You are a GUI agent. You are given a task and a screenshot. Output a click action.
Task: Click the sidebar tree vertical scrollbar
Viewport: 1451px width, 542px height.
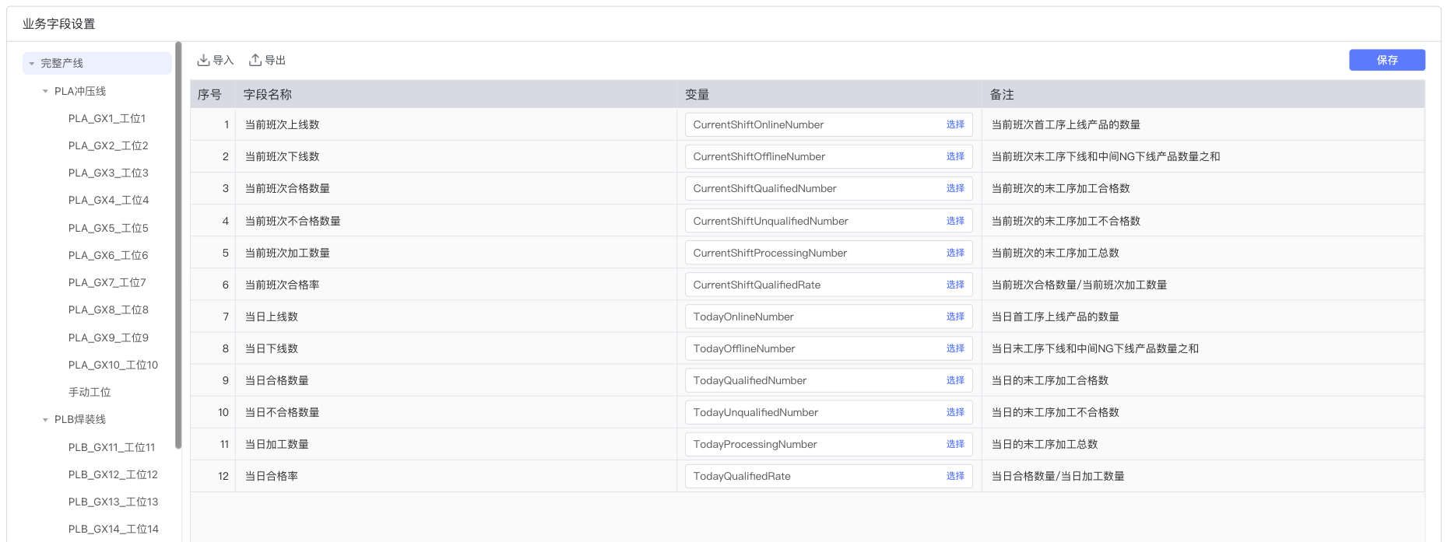(x=178, y=245)
